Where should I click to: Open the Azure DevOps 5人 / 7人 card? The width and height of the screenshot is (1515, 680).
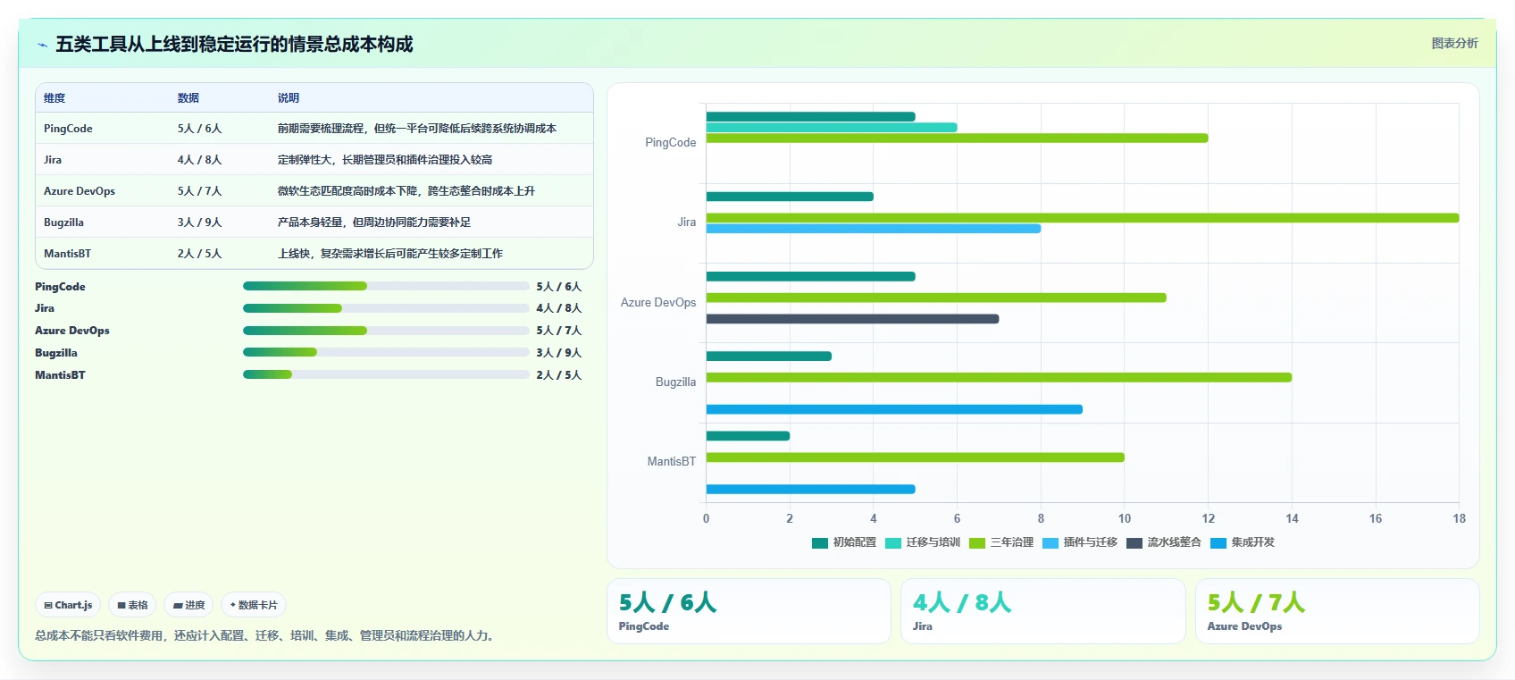(1337, 611)
